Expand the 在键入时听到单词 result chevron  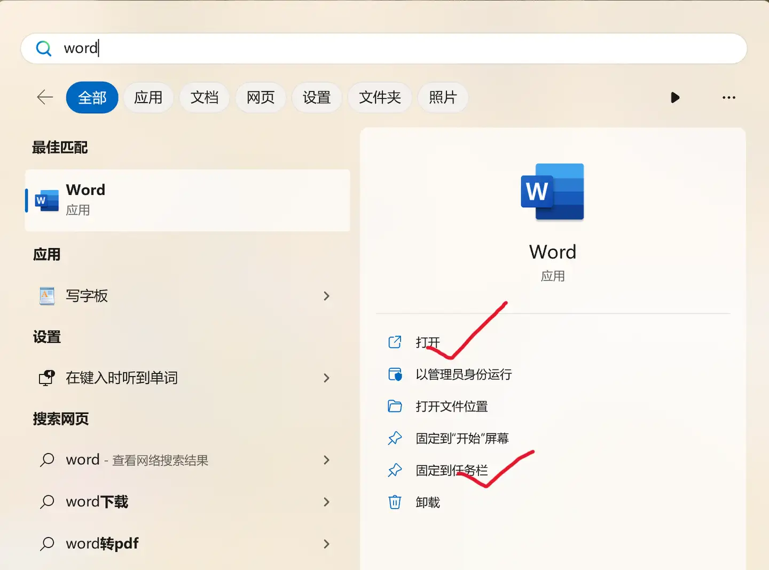click(x=326, y=378)
